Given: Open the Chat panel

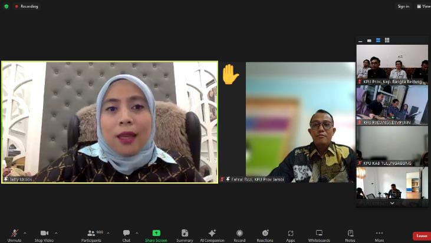Looking at the screenshot, I should click(126, 234).
